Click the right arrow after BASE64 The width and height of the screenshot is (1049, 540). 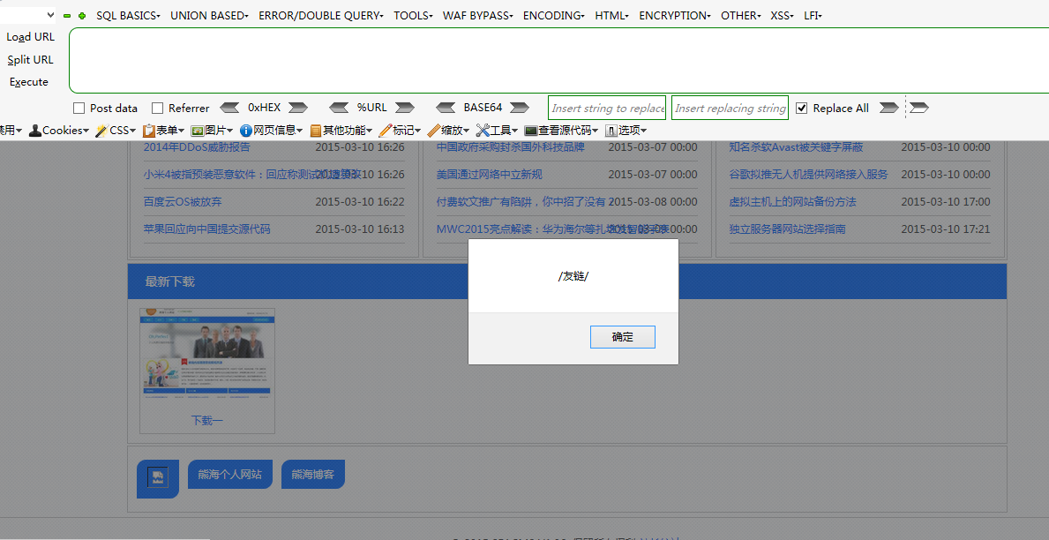pos(519,108)
